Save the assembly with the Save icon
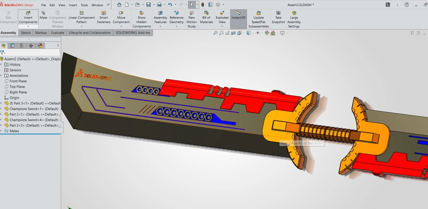 click(x=148, y=4)
